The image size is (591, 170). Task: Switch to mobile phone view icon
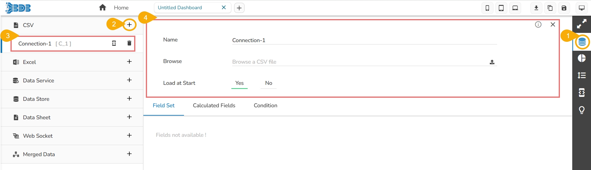(x=487, y=8)
